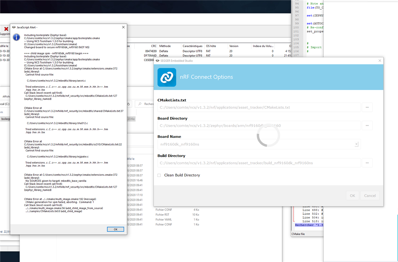Image resolution: width=398 pixels, height=262 pixels.
Task: Click the 'Rechercher "1.3' search result line
Action: (x=309, y=225)
